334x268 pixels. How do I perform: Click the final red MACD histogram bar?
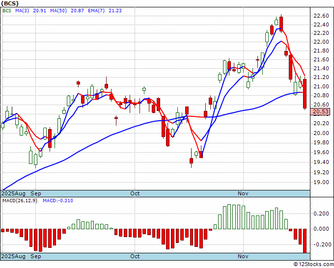click(x=305, y=241)
